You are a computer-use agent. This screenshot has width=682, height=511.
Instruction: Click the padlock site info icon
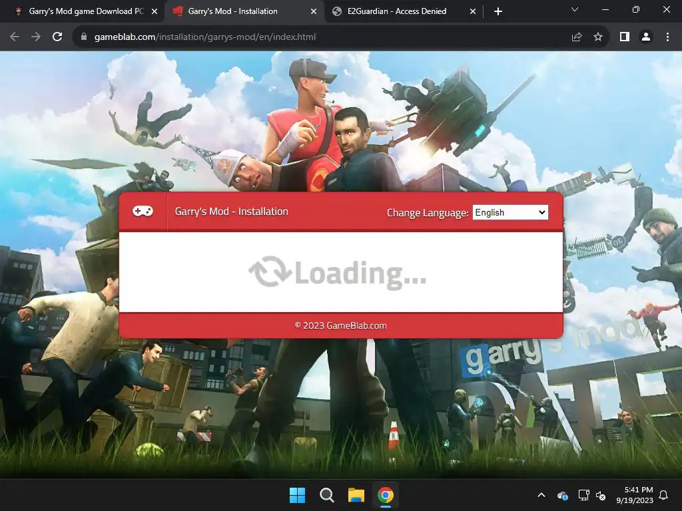[x=84, y=37]
